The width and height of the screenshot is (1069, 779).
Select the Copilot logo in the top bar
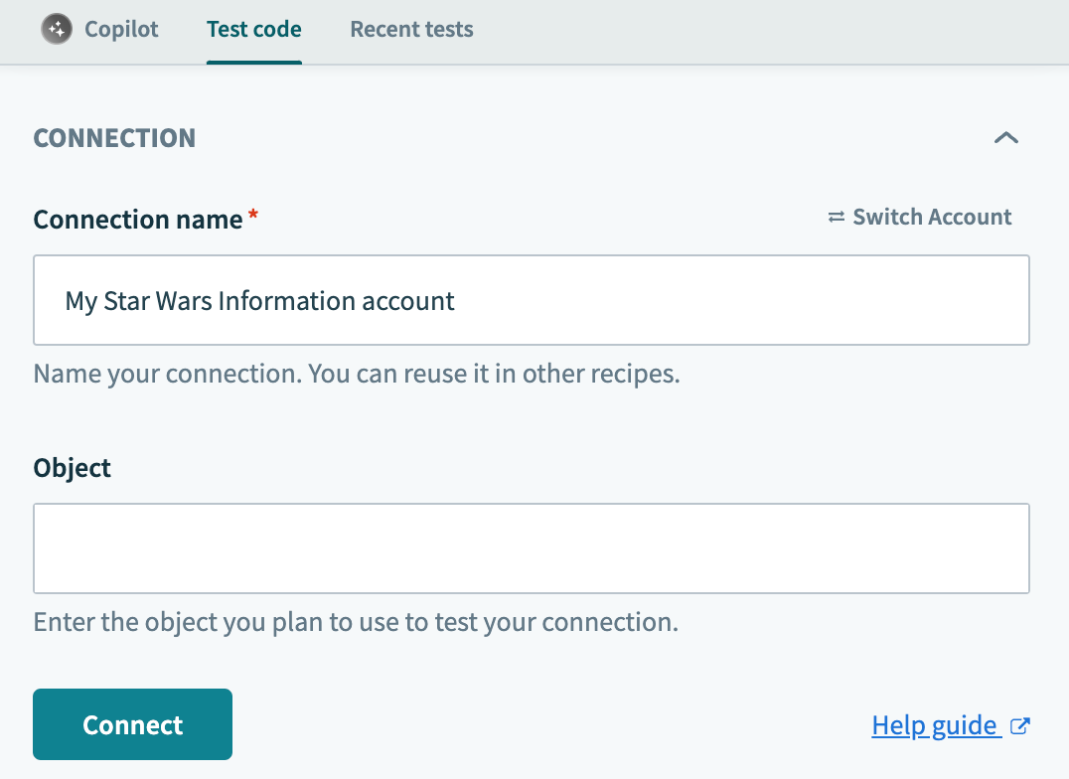coord(57,29)
